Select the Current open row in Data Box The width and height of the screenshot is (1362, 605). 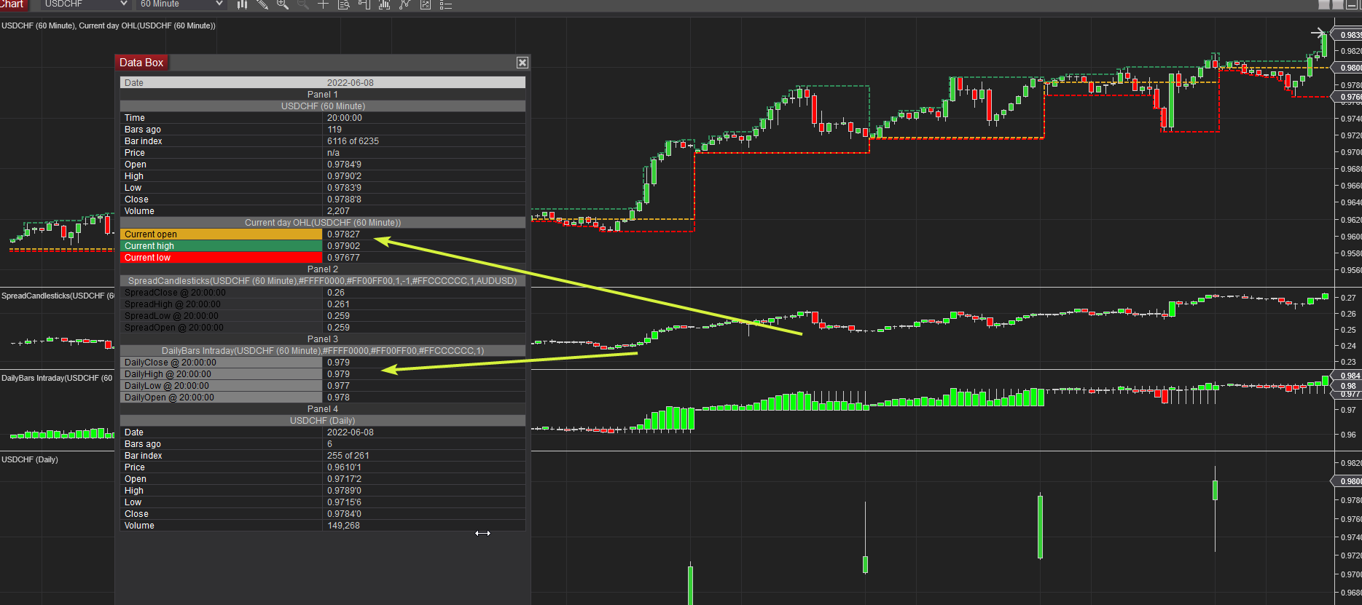[x=323, y=234]
